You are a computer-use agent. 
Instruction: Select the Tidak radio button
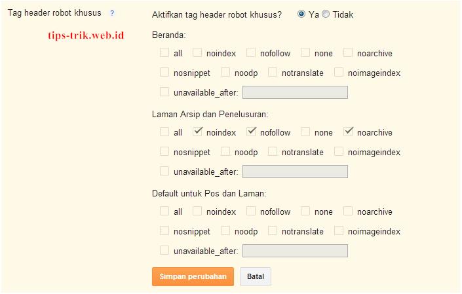pyautogui.click(x=326, y=14)
